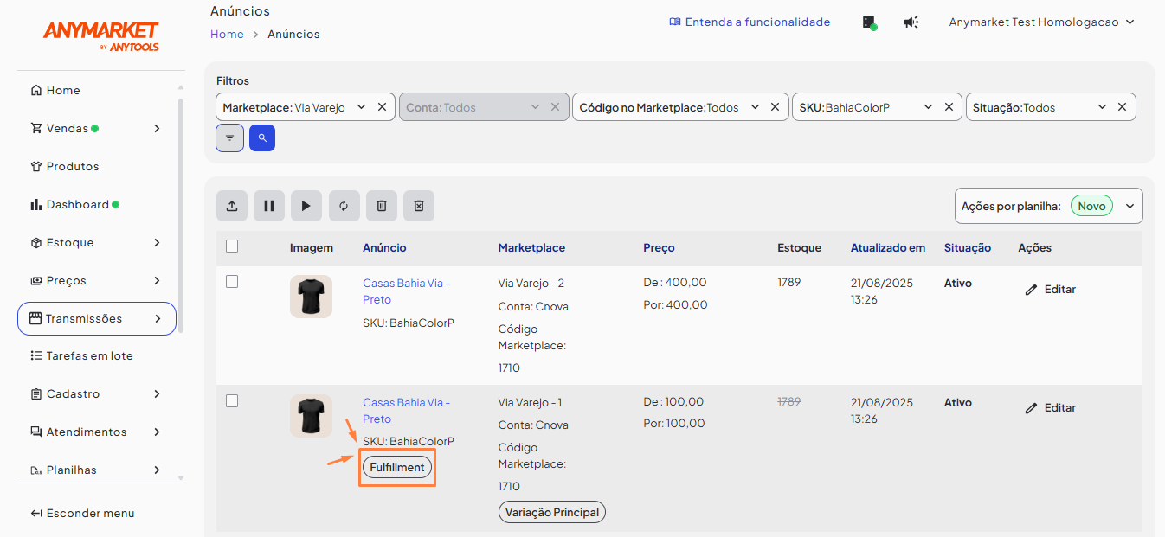This screenshot has width=1165, height=537.
Task: Clear the Situação filter with its X
Action: (1122, 107)
